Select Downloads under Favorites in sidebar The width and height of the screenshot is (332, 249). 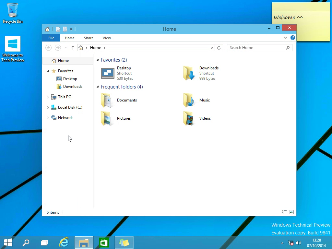pos(73,87)
